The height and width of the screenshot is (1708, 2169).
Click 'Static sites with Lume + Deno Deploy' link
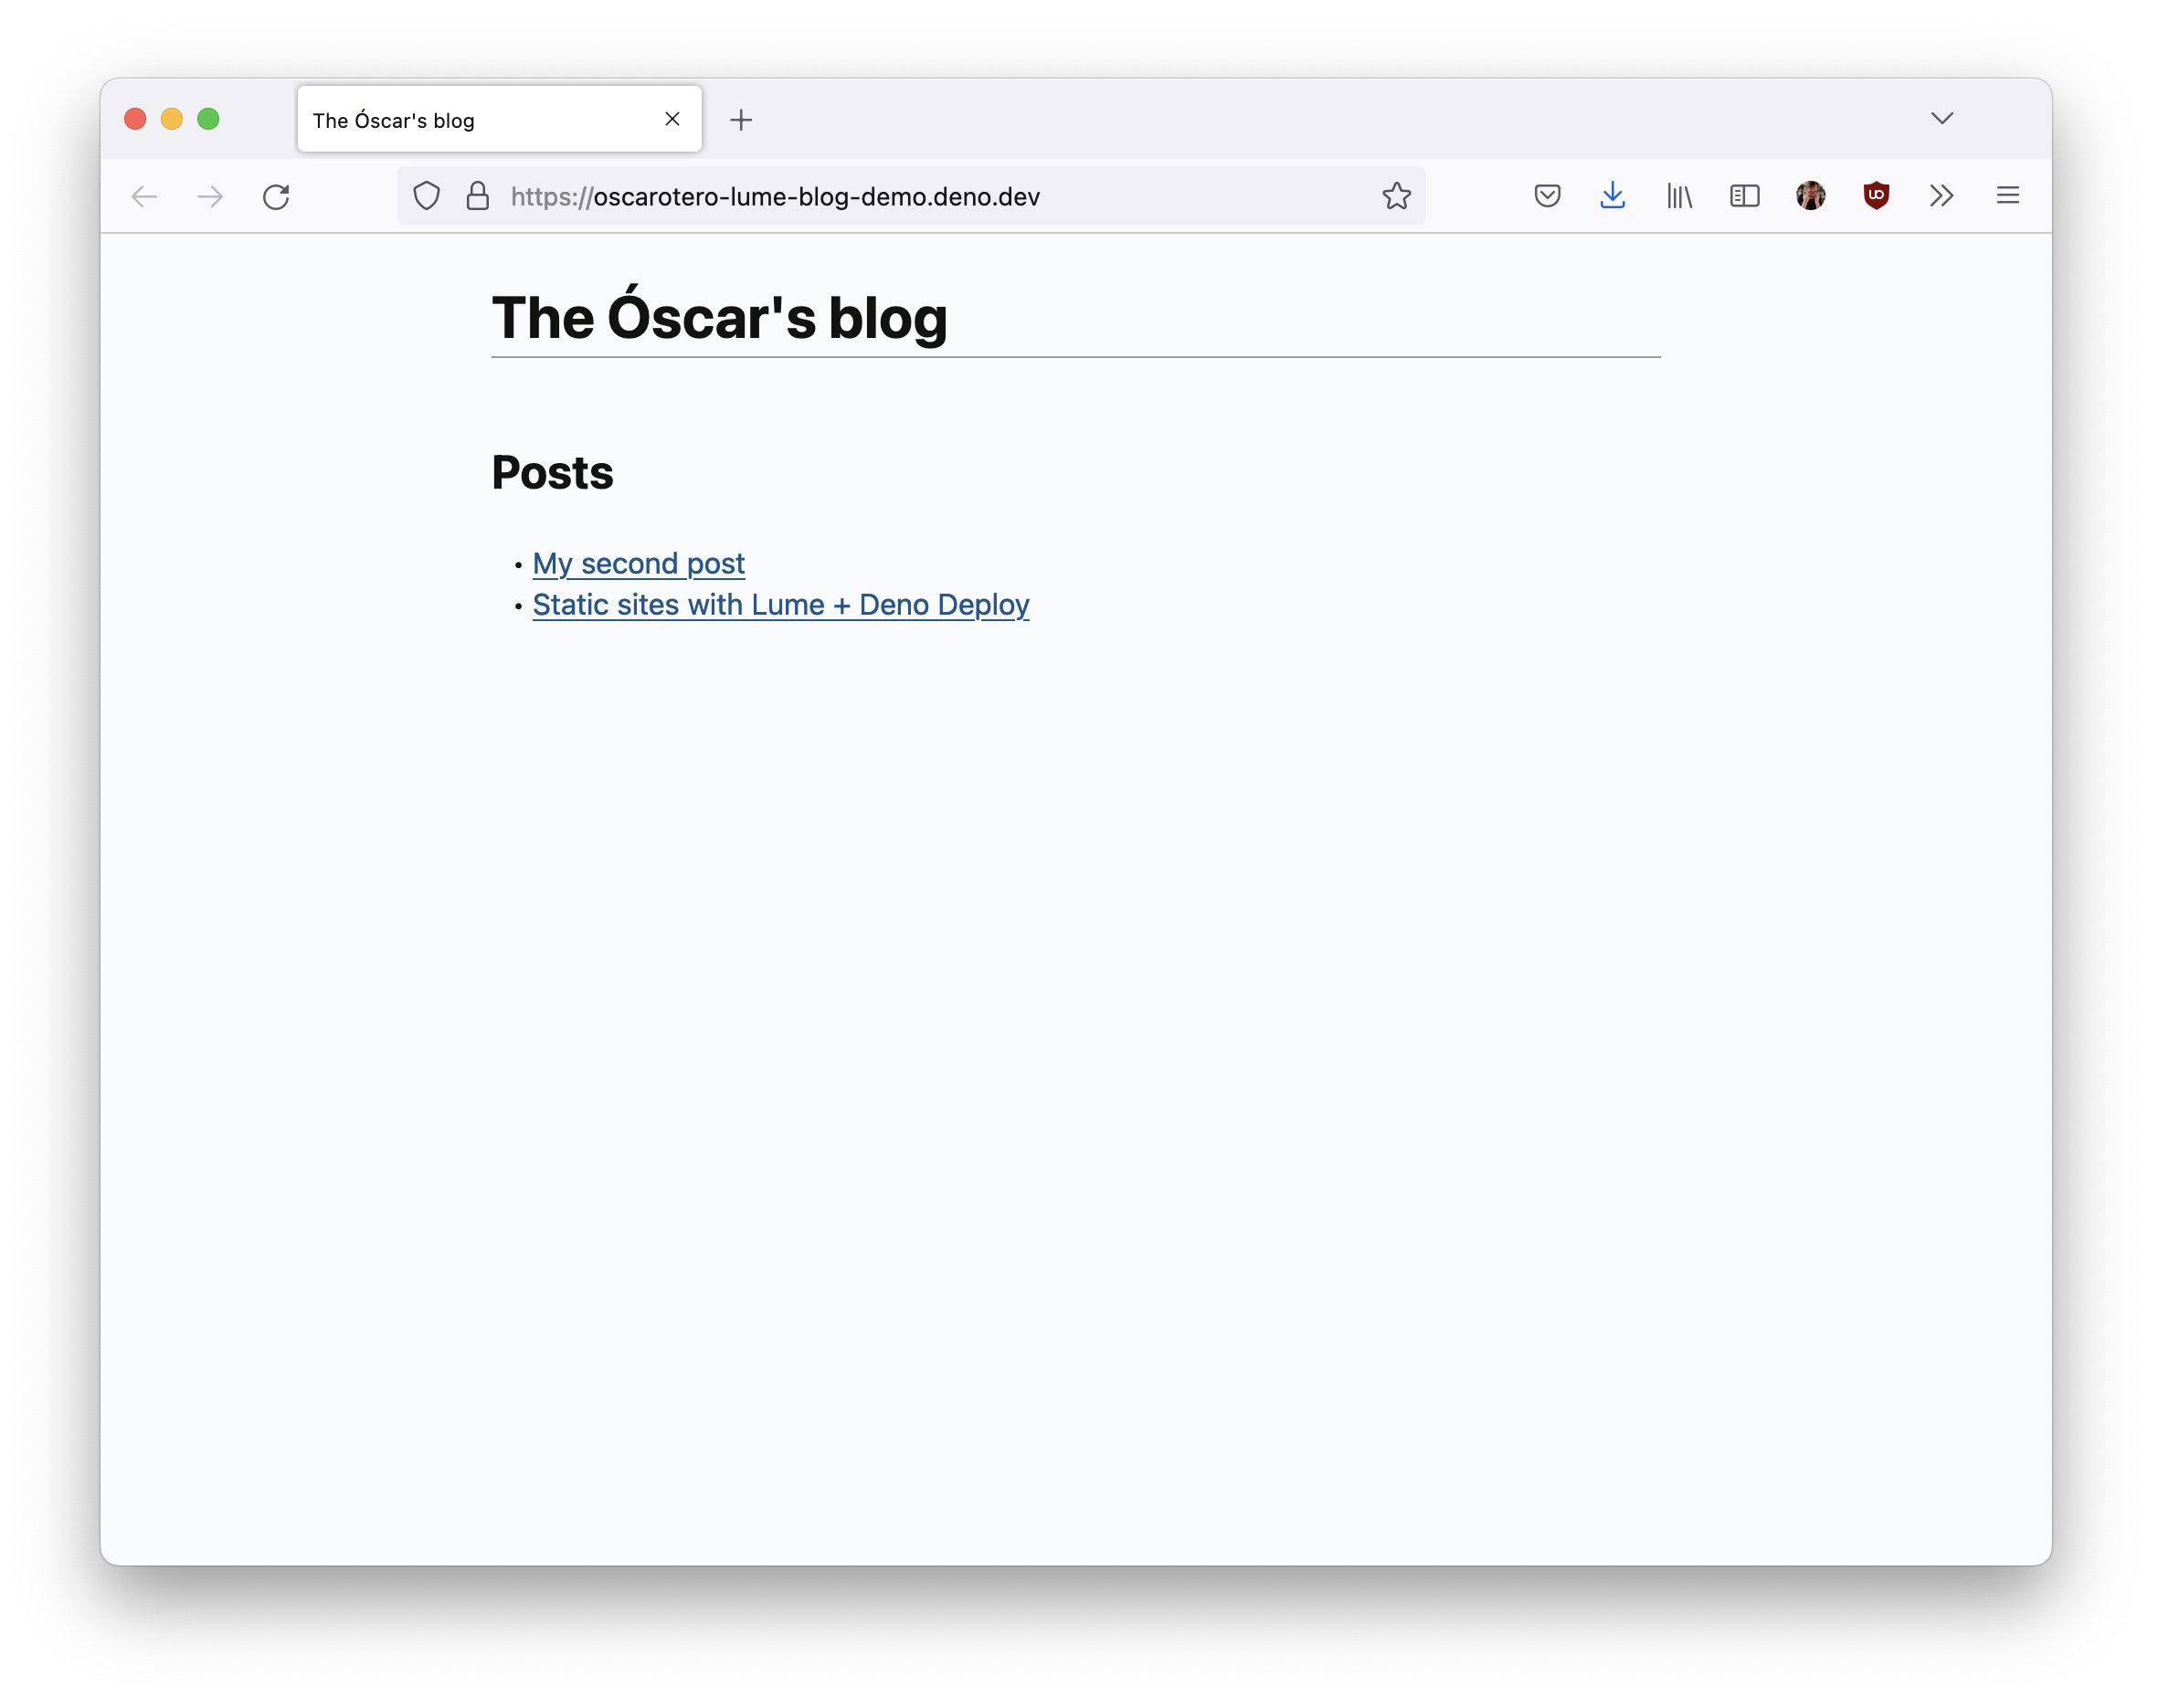[x=780, y=604]
